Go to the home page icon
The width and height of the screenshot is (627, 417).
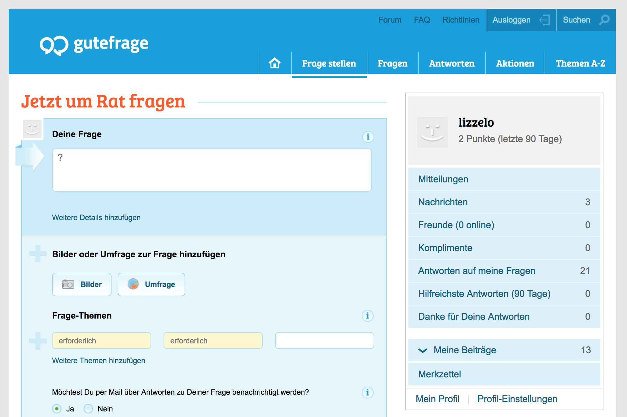(274, 63)
